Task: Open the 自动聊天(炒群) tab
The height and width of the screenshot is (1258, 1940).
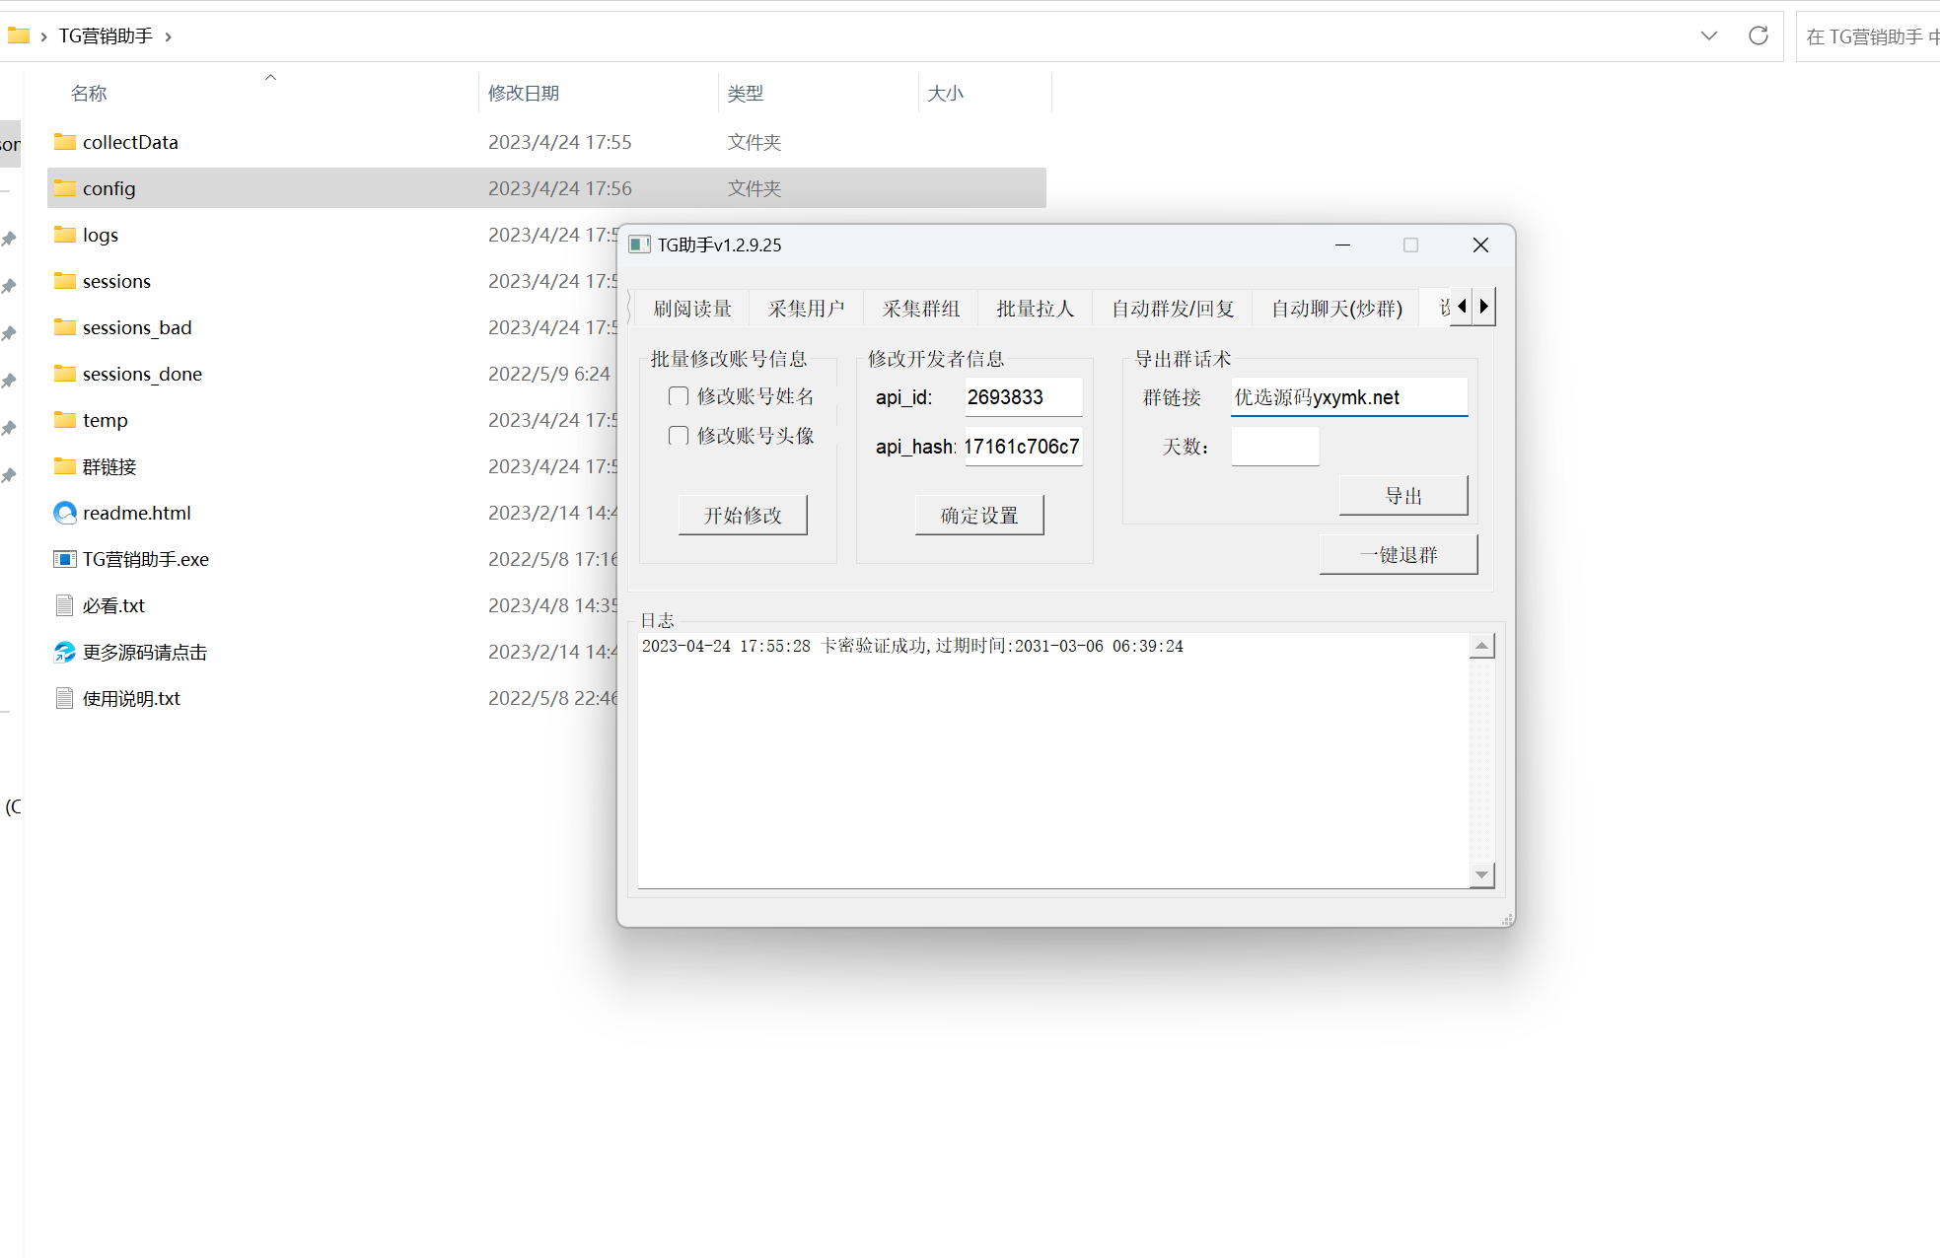Action: point(1336,309)
